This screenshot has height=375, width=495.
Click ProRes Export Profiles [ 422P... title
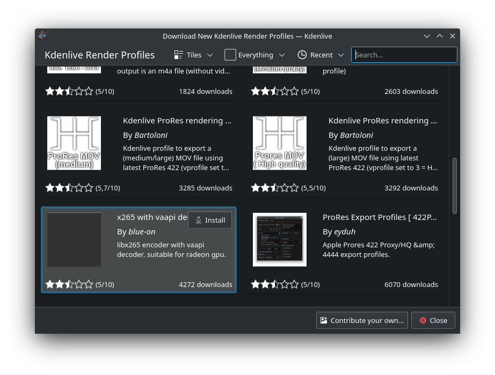pyautogui.click(x=380, y=217)
